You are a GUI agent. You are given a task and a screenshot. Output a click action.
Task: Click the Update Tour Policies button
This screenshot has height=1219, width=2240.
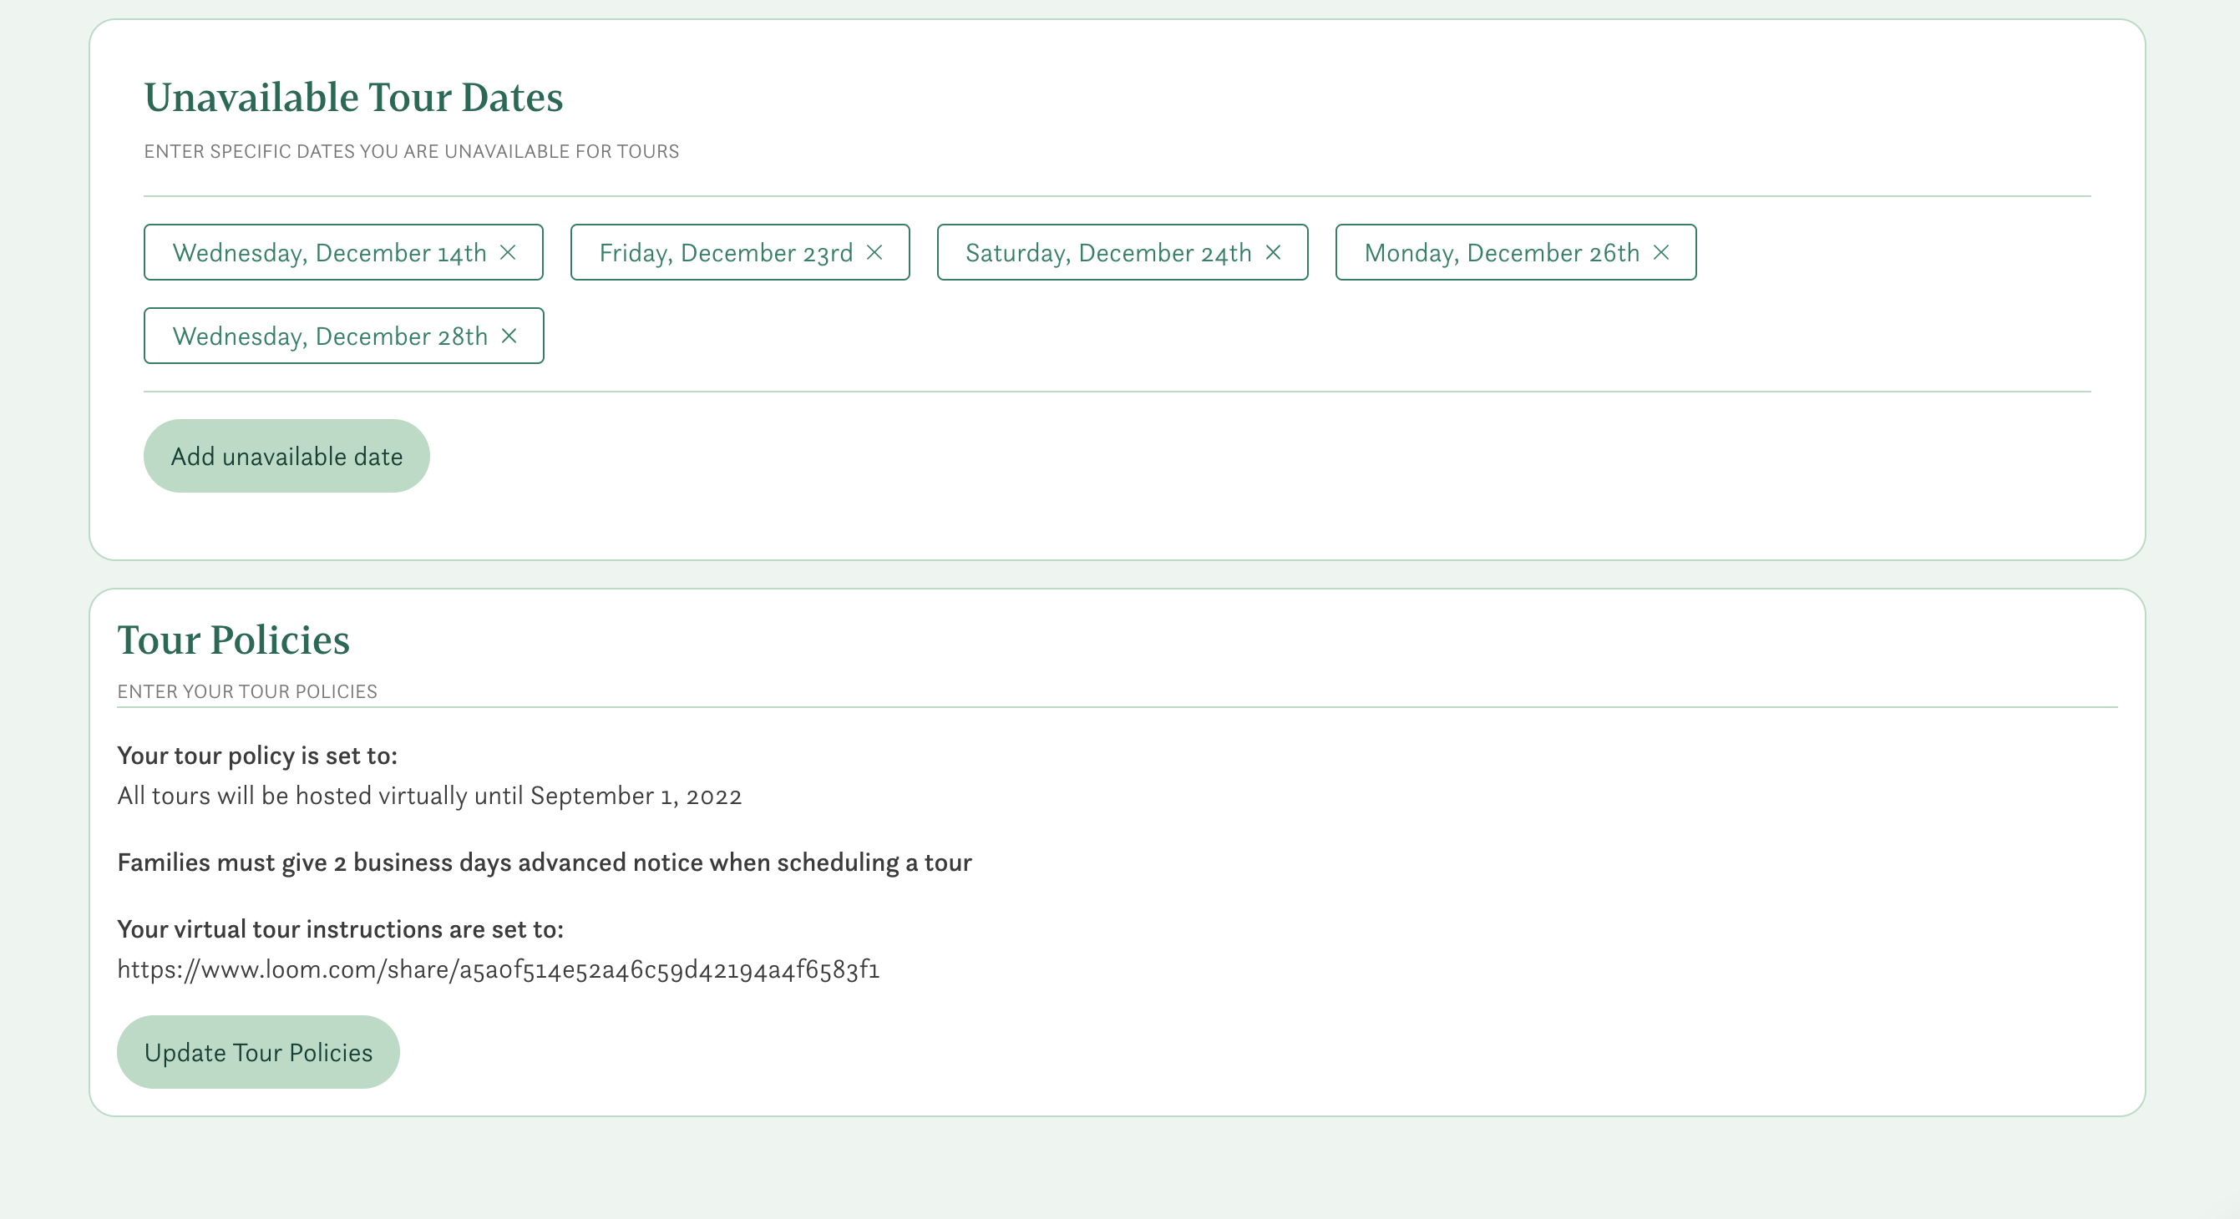(258, 1052)
